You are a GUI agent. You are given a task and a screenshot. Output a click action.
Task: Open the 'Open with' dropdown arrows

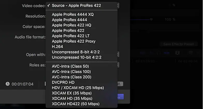tap(118, 55)
